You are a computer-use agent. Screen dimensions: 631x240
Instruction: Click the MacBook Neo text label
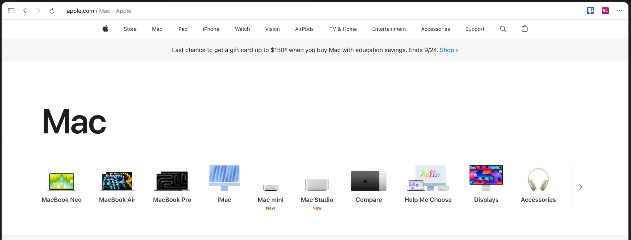pos(62,200)
